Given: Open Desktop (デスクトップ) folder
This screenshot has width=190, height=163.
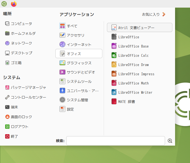Looking at the screenshot, I should (x=19, y=53).
